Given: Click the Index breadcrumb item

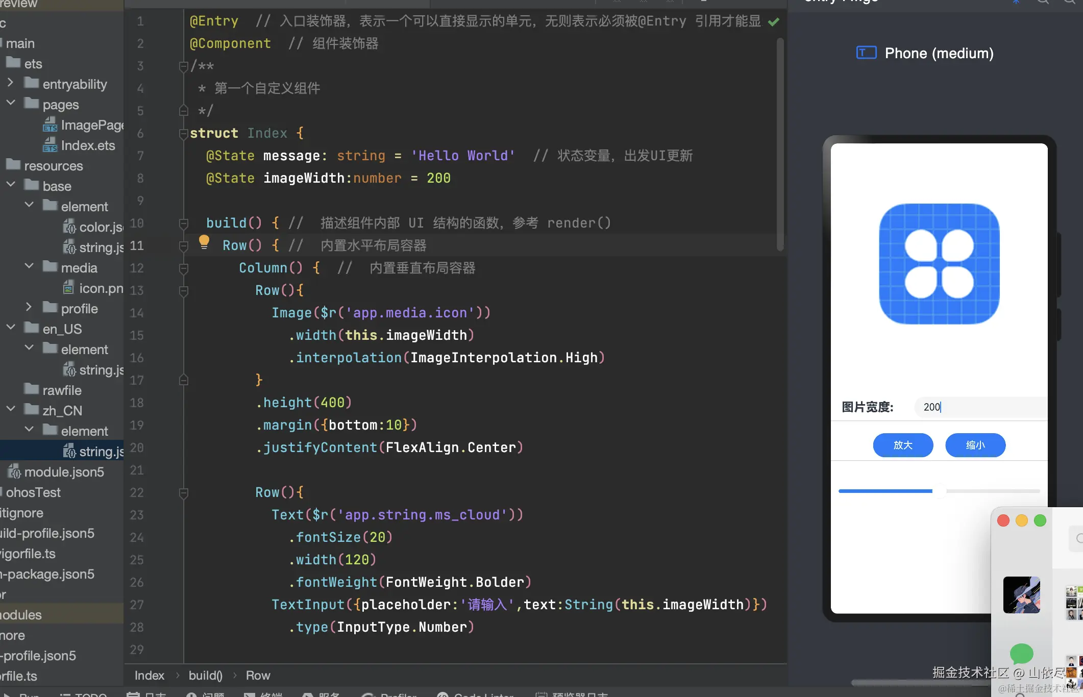Looking at the screenshot, I should tap(149, 675).
